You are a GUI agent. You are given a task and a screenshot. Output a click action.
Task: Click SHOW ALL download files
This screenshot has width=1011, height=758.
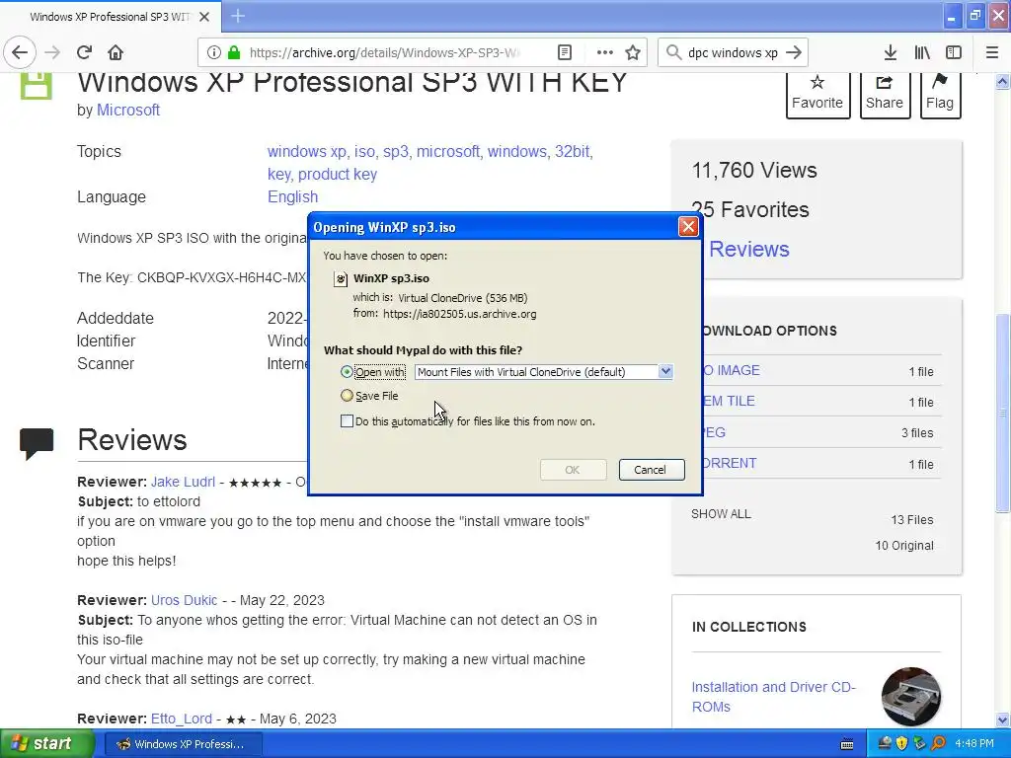click(721, 514)
